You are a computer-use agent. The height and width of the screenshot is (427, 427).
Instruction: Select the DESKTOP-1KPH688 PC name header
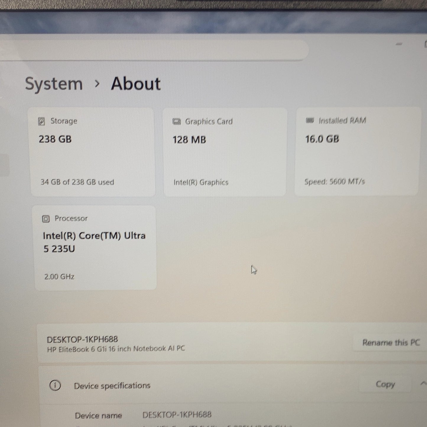pos(82,339)
